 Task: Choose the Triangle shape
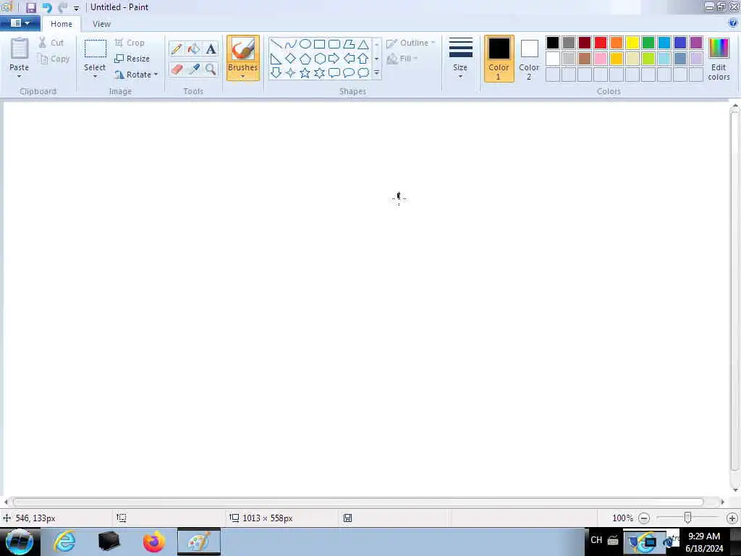coord(363,44)
